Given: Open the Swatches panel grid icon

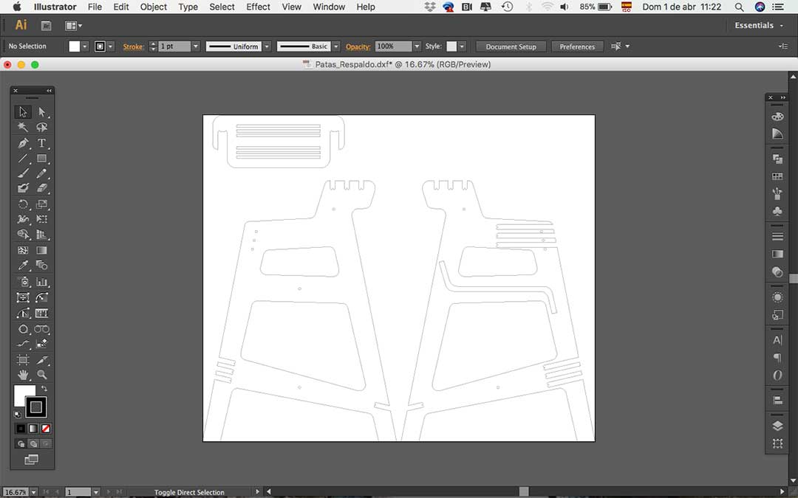Looking at the screenshot, I should tap(777, 176).
